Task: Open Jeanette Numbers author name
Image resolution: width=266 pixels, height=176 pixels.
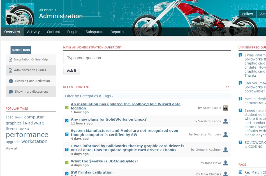Action: tap(208, 134)
